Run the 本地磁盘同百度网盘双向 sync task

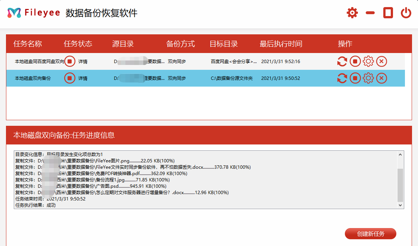pyautogui.click(x=342, y=61)
